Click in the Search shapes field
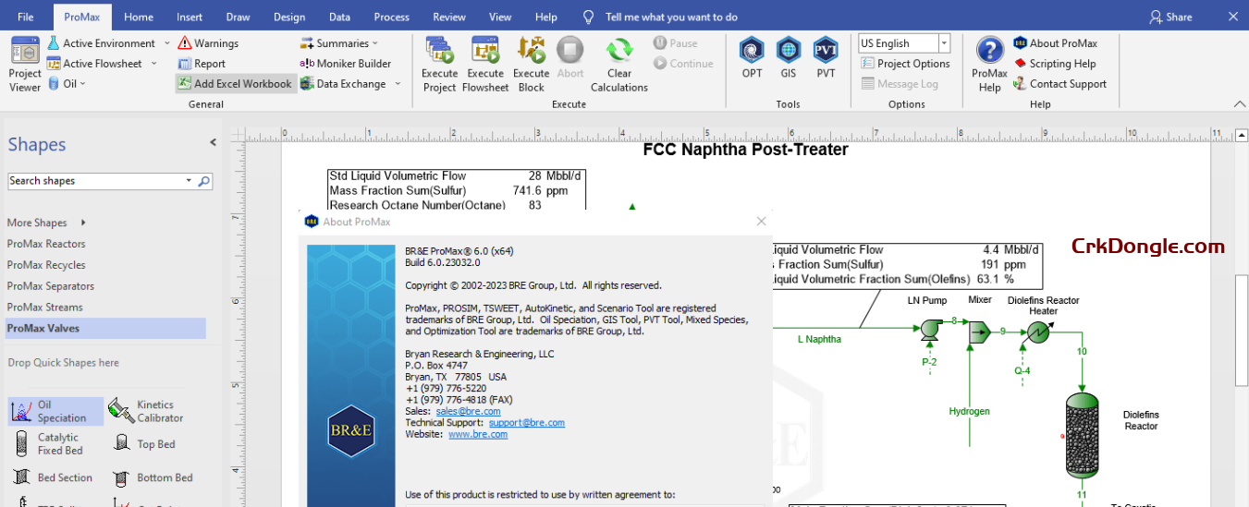The image size is (1249, 507). (96, 181)
